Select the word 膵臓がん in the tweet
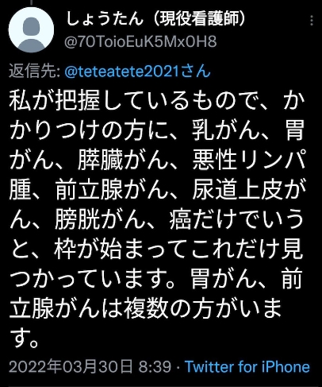The height and width of the screenshot is (387, 322). coord(122,160)
